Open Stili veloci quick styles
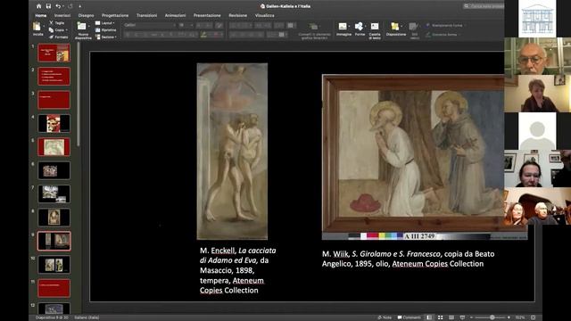Viewport: 571px width, 321px height. 414,30
